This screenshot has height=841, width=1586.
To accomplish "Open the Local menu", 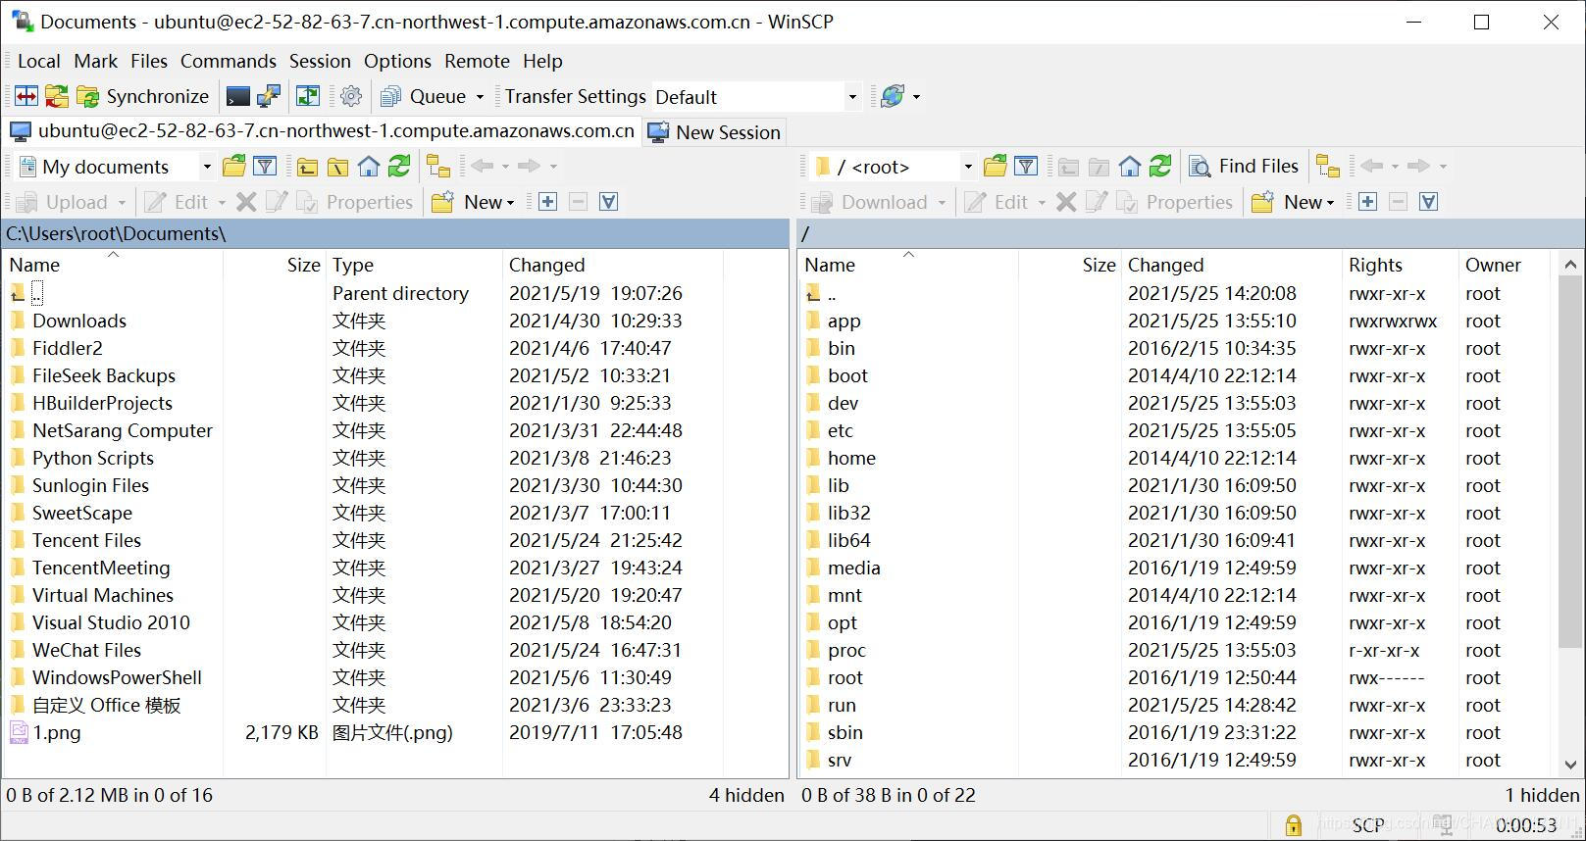I will pos(38,61).
